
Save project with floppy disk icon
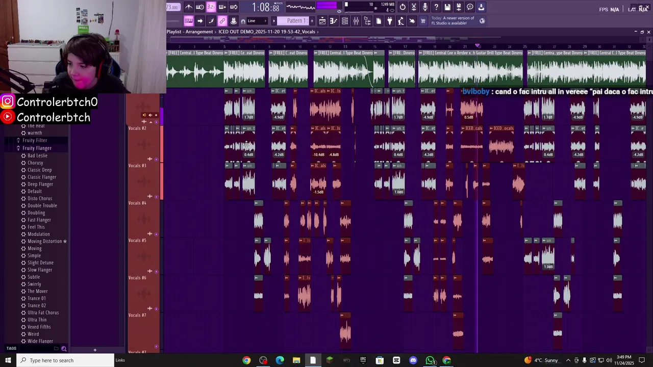click(x=447, y=7)
